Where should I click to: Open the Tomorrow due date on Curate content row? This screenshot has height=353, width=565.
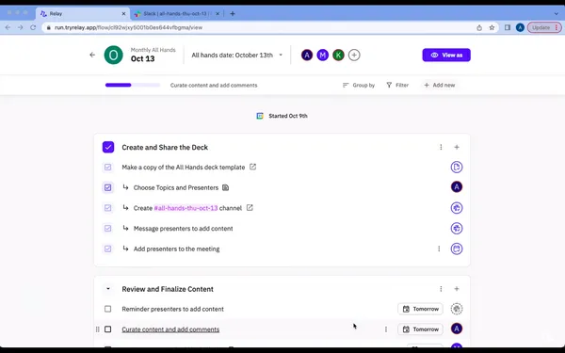click(x=420, y=329)
